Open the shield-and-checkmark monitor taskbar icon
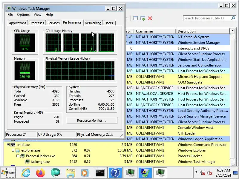 coord(145,173)
